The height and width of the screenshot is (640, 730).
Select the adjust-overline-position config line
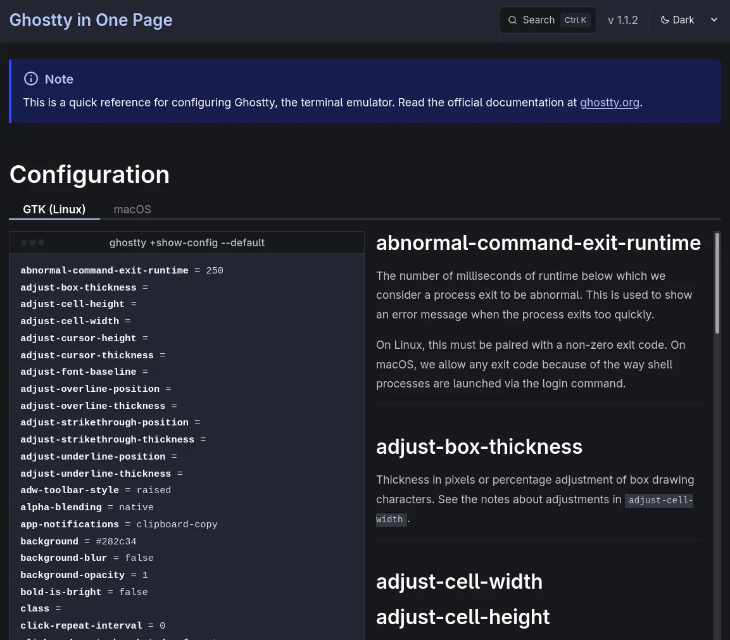pos(96,389)
